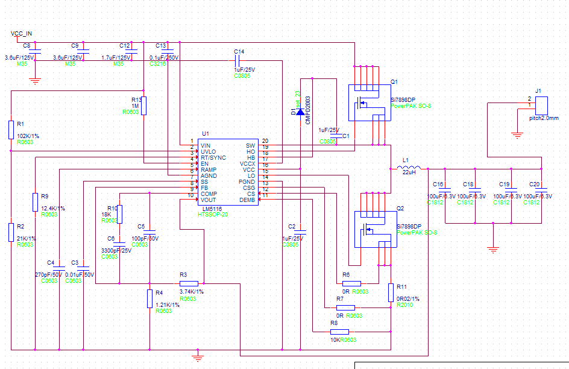Select the C6 capacitor symbol
The width and height of the screenshot is (569, 369).
120,244
